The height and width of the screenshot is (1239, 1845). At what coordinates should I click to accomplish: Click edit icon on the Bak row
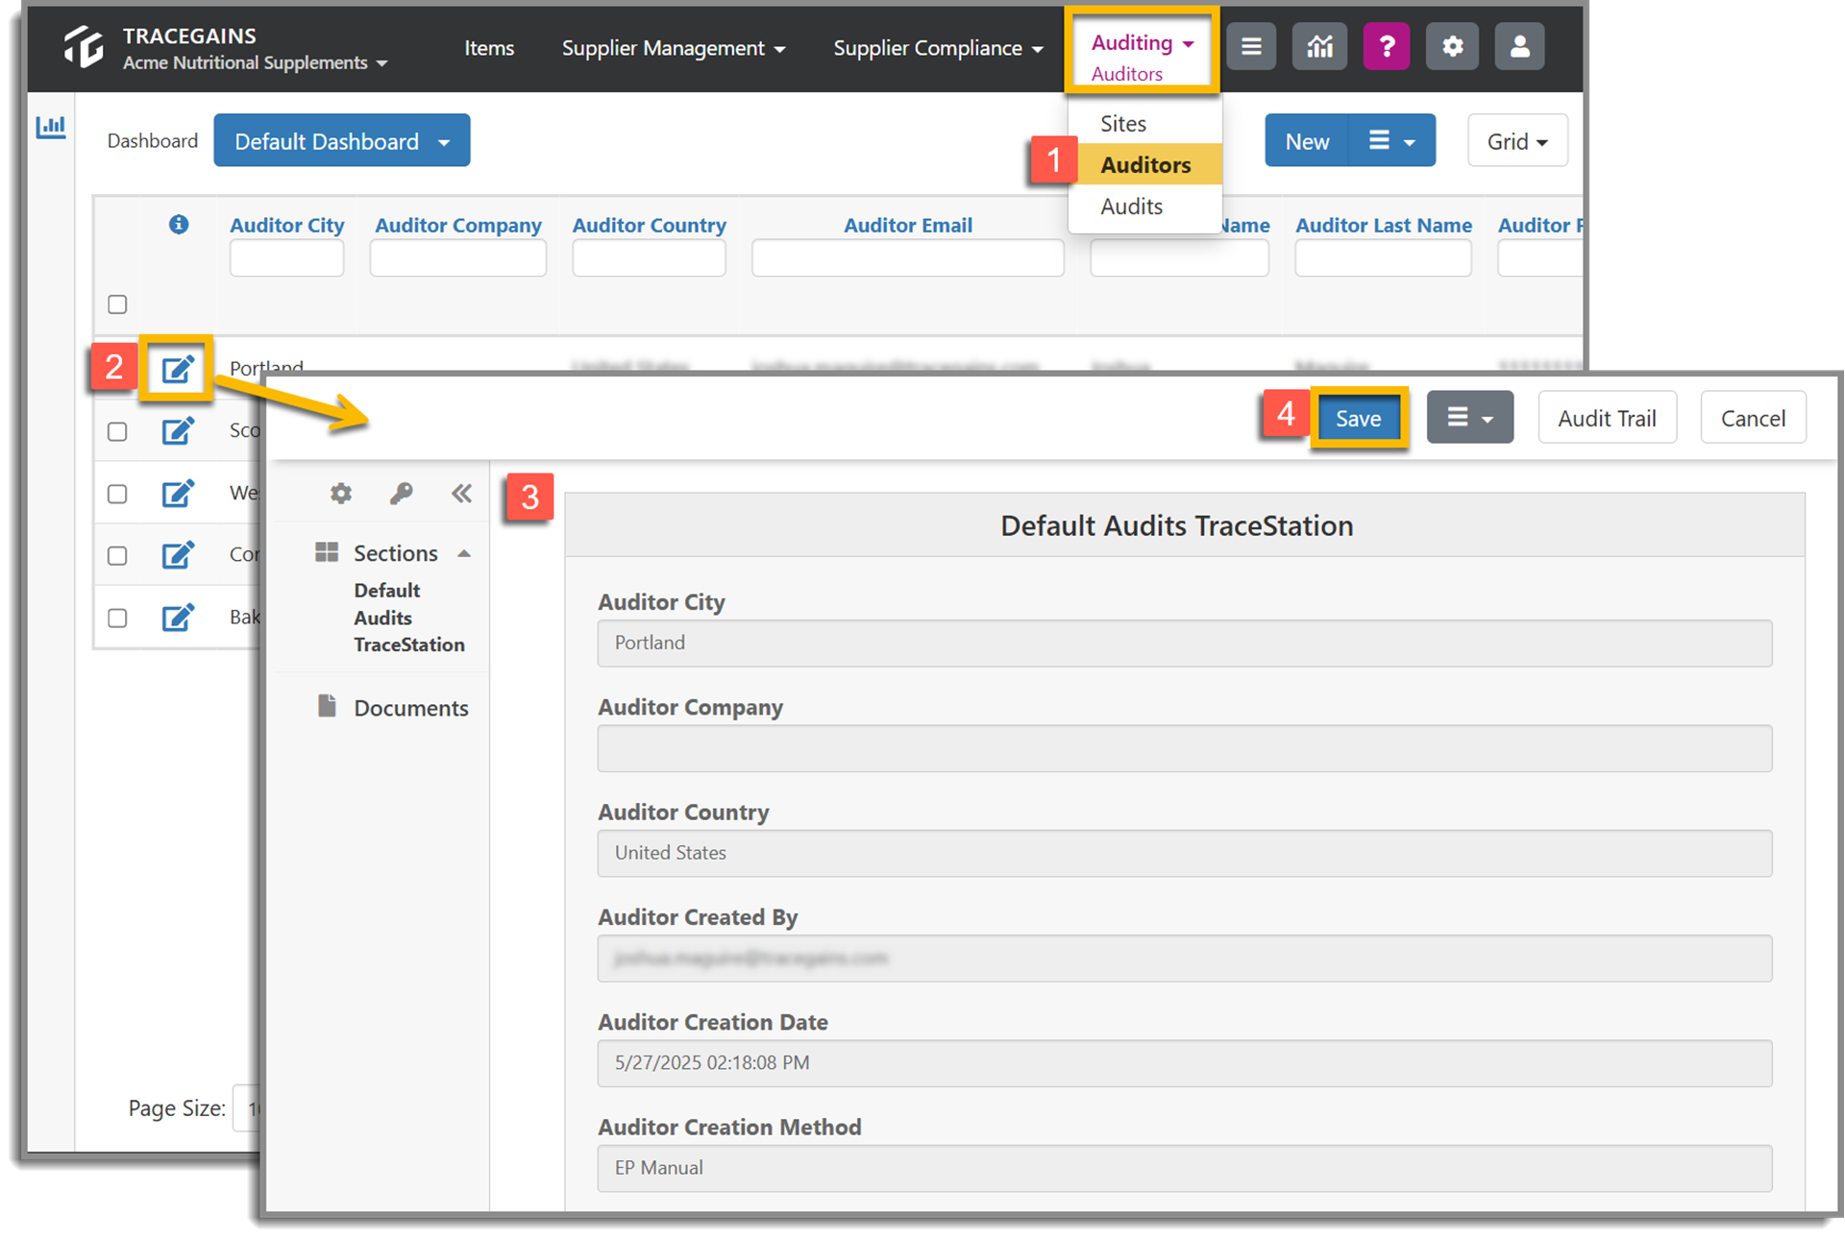tap(177, 617)
